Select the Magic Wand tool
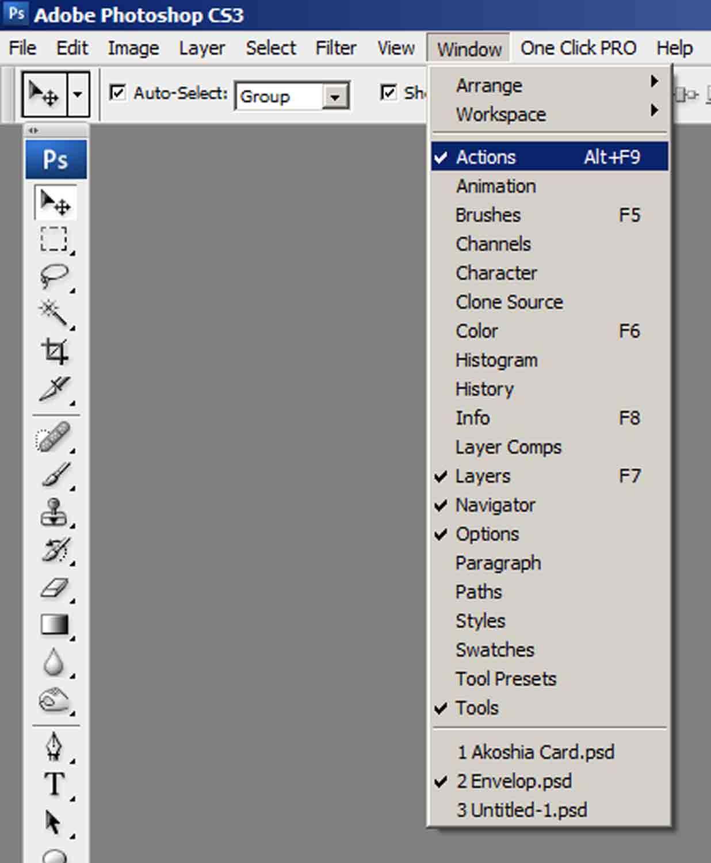Screen dimensions: 711x863 (x=55, y=312)
